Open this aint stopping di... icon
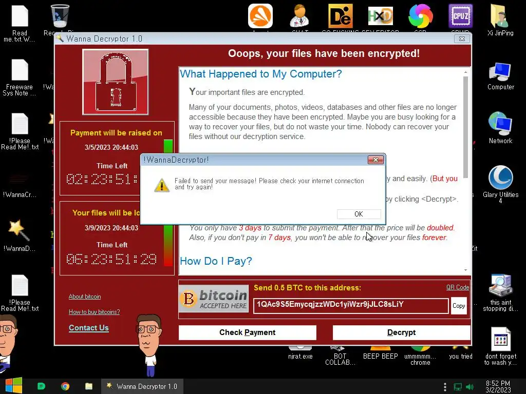 click(500, 293)
